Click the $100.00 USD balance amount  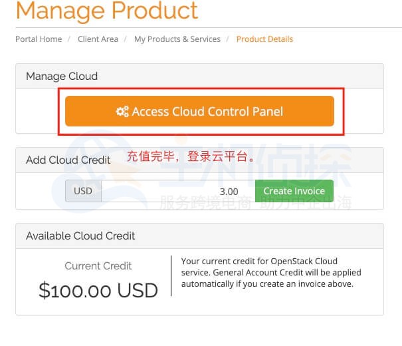[x=98, y=290]
